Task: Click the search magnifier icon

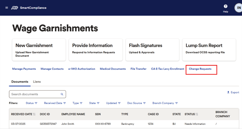Action: click(x=62, y=94)
